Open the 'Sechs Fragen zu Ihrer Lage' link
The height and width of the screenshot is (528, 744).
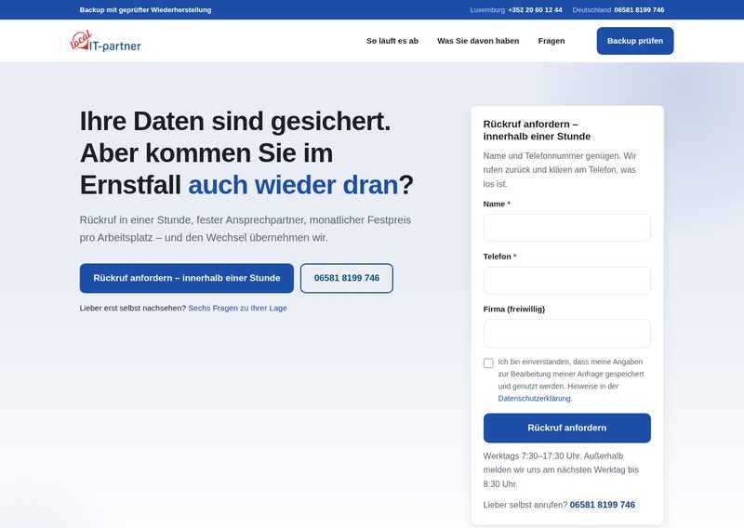pos(237,308)
